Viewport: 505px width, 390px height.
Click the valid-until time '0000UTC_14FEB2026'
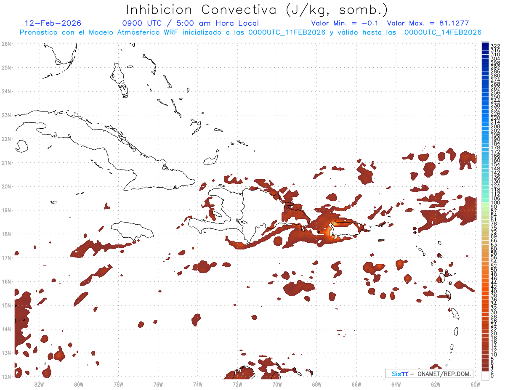point(443,32)
